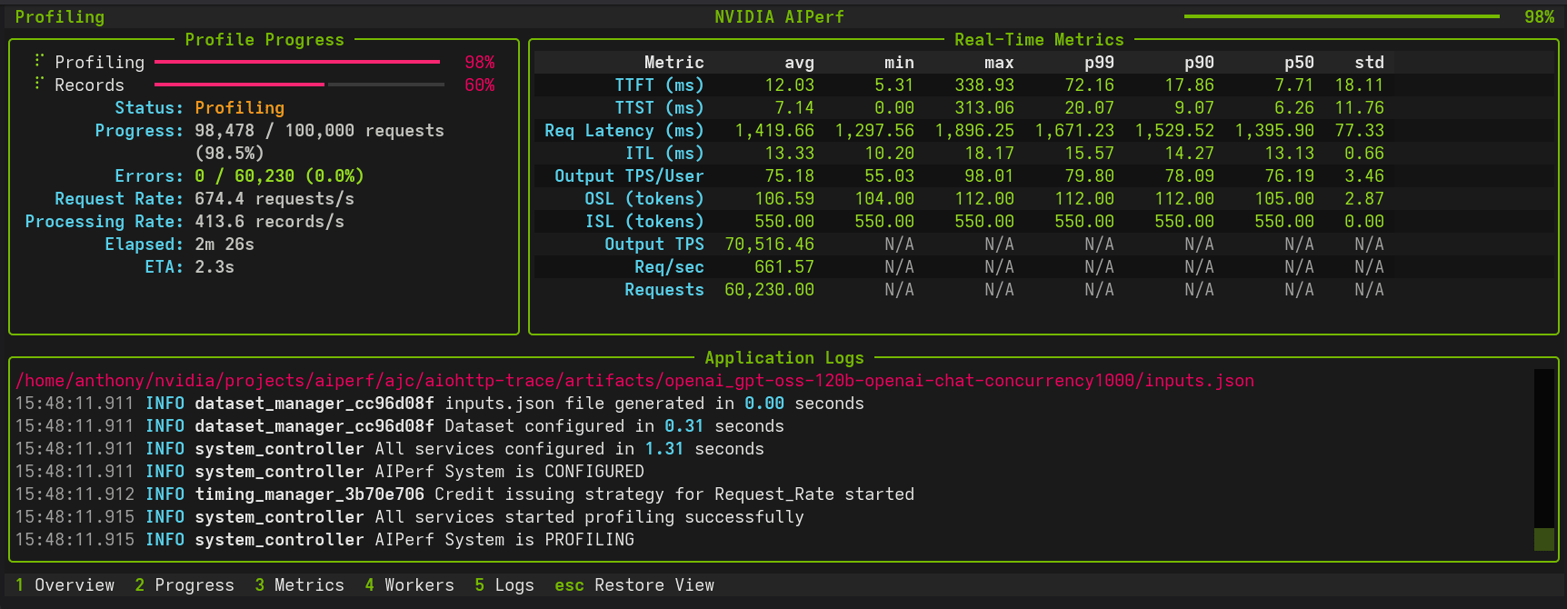Click the Req/sec avg value 661.57
This screenshot has height=609, width=1567.
(x=784, y=267)
